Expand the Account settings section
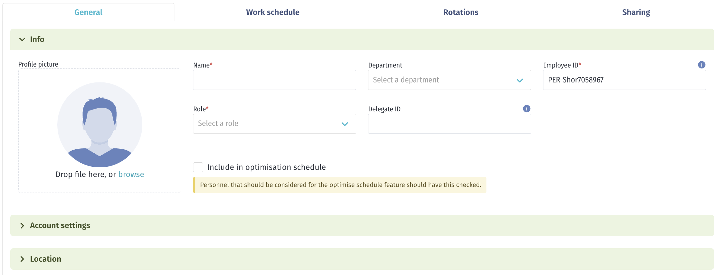720x275 pixels. 362,225
